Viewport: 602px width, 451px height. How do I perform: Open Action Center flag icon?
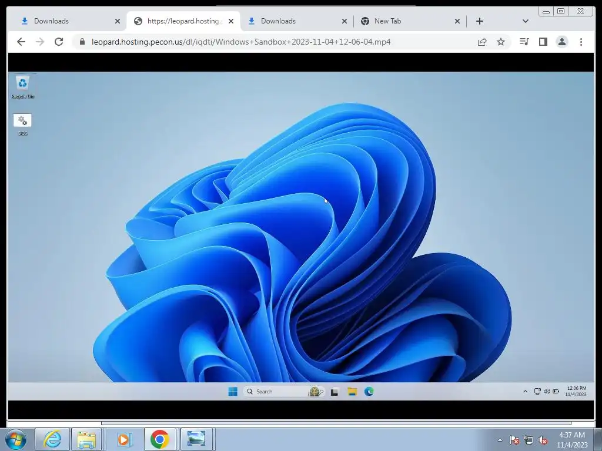point(514,440)
